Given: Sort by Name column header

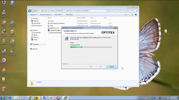Looking at the screenshot, I should 50,18.
